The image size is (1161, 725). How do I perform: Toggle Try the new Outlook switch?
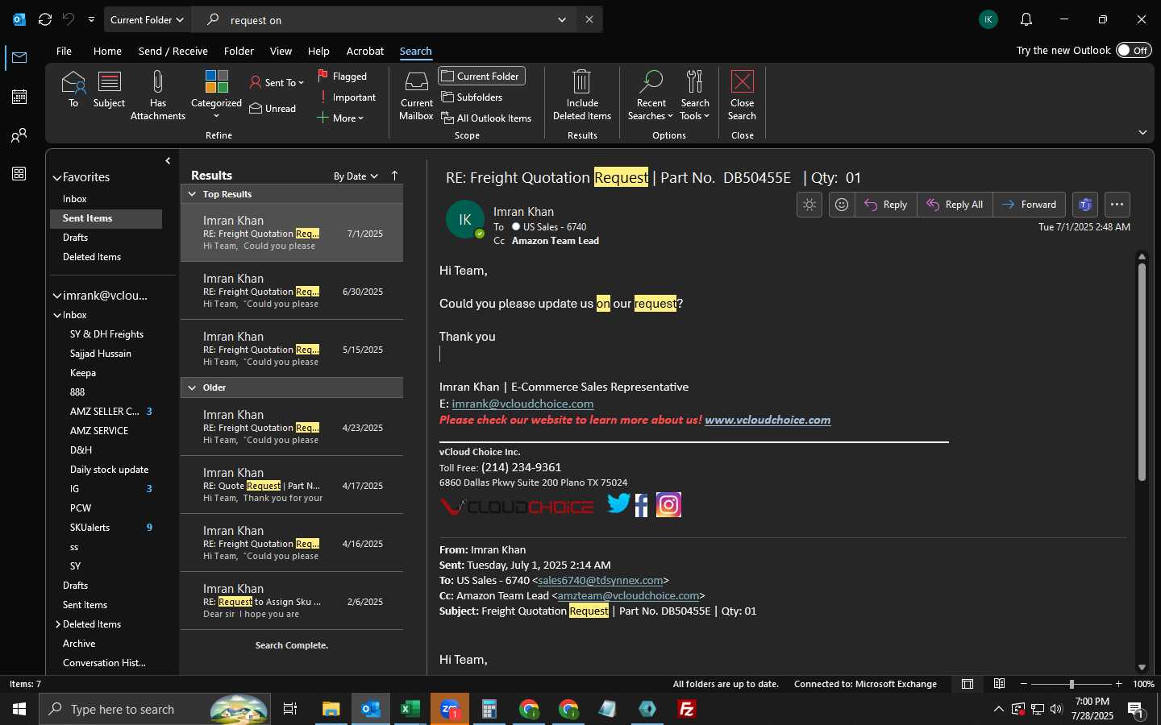click(x=1134, y=50)
